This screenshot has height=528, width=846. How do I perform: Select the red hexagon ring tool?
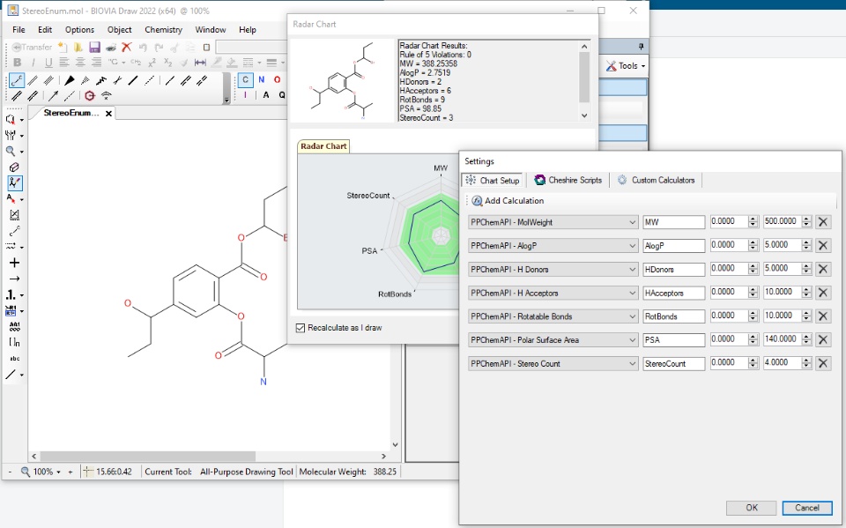tap(90, 95)
